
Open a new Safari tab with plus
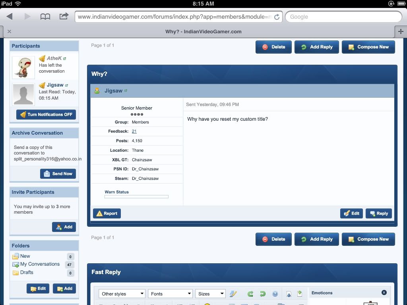401,31
